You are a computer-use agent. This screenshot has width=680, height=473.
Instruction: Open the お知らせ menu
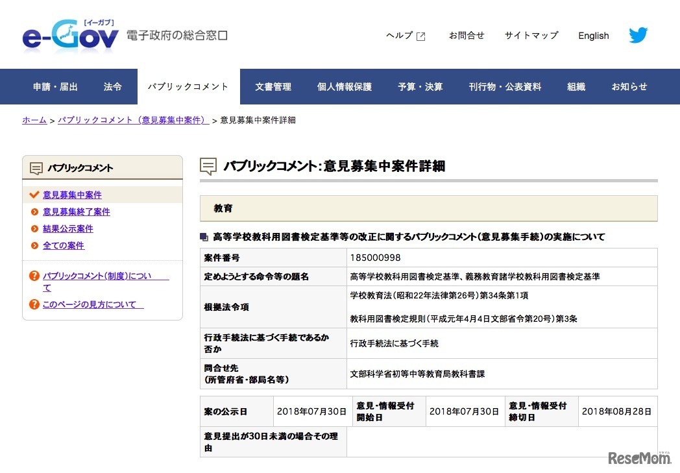629,87
